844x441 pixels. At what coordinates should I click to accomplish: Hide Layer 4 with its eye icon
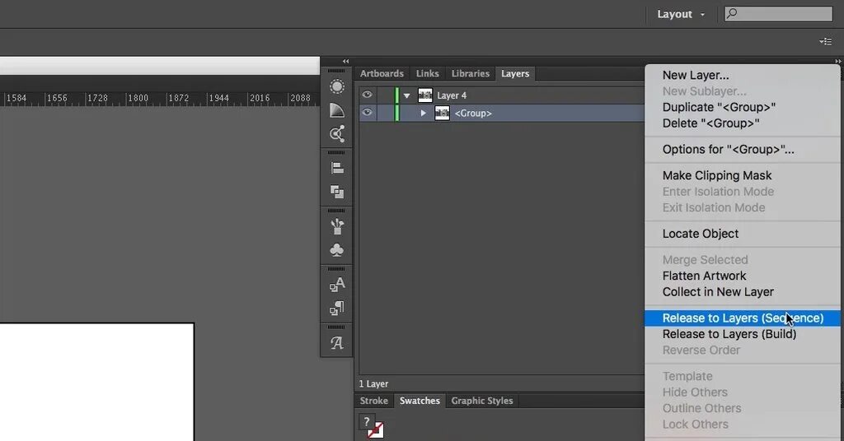[367, 95]
